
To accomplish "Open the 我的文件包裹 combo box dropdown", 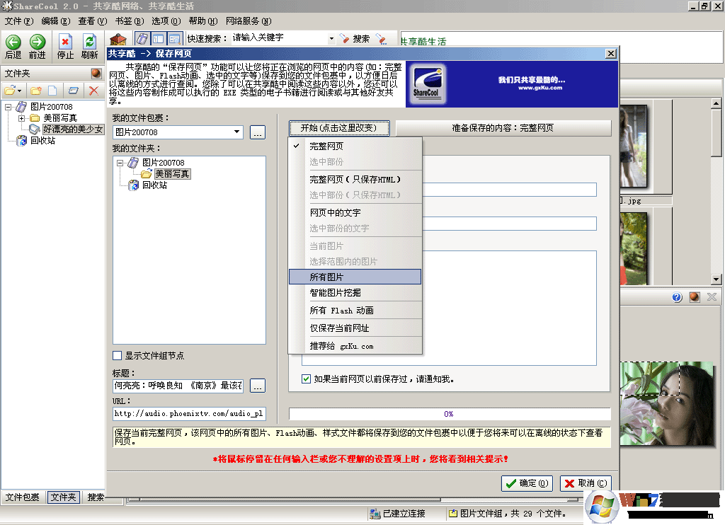I will click(237, 132).
